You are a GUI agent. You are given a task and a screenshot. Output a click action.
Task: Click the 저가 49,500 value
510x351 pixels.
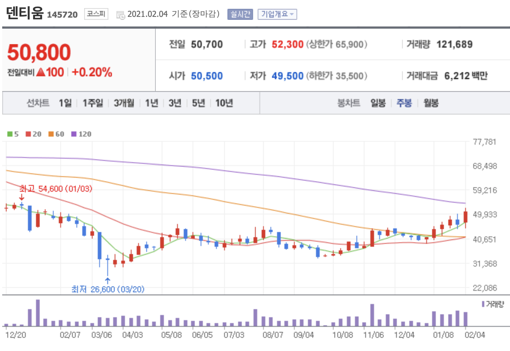coord(287,76)
